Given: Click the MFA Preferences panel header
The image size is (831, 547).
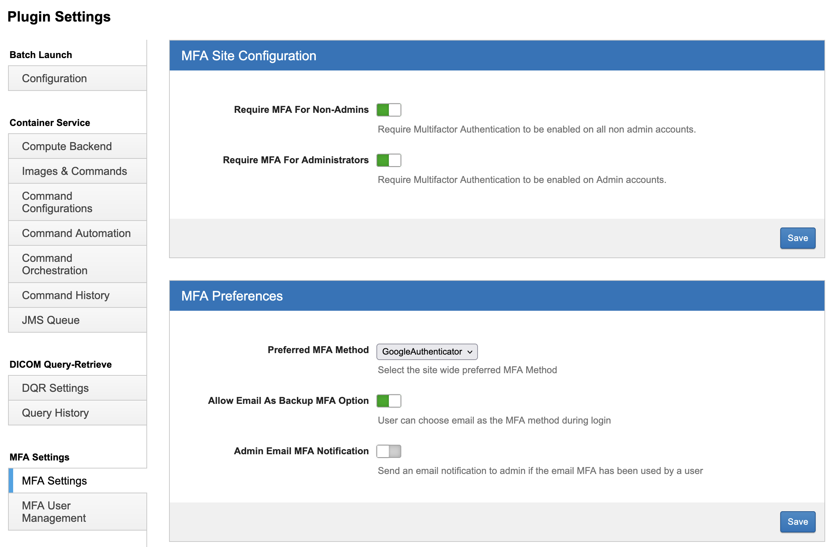Looking at the screenshot, I should [x=497, y=296].
